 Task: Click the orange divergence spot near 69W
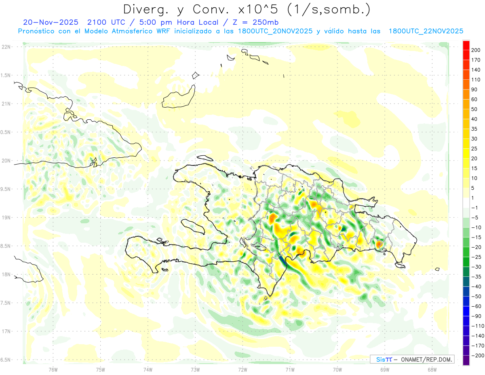(379, 244)
